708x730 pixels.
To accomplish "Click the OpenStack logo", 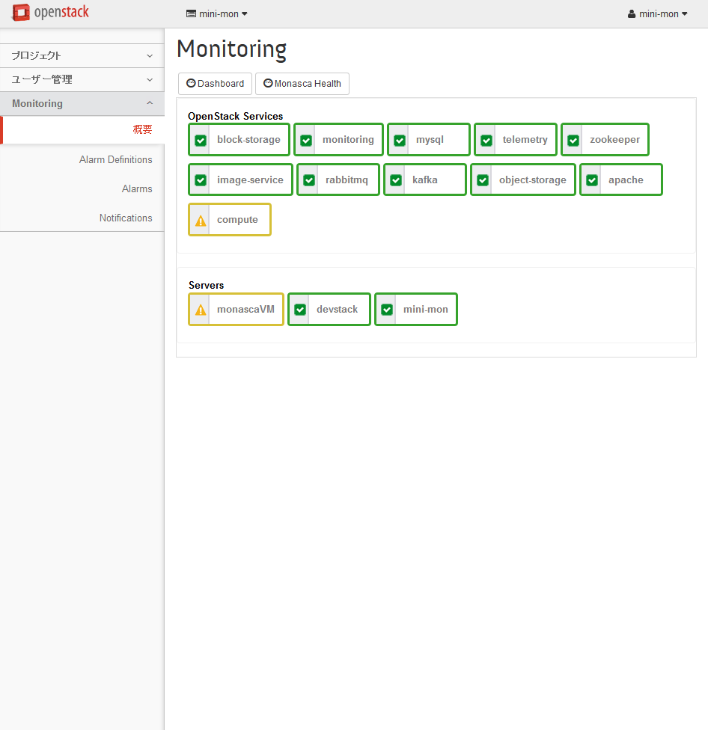I will 50,13.
